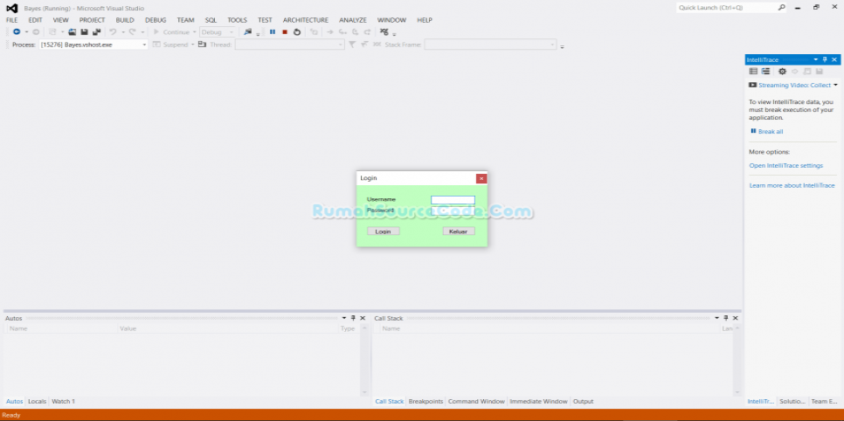This screenshot has width=844, height=421.
Task: Open the ANALYZE menu
Action: (353, 20)
